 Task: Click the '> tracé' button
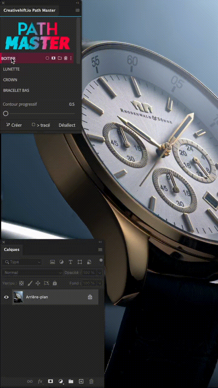pyautogui.click(x=41, y=125)
